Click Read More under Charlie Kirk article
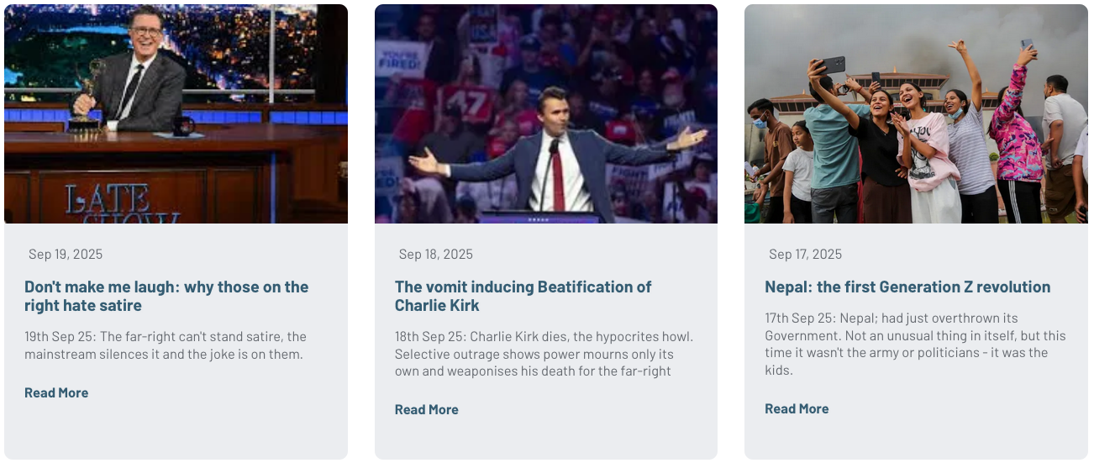Image resolution: width=1094 pixels, height=463 pixels. pos(426,409)
